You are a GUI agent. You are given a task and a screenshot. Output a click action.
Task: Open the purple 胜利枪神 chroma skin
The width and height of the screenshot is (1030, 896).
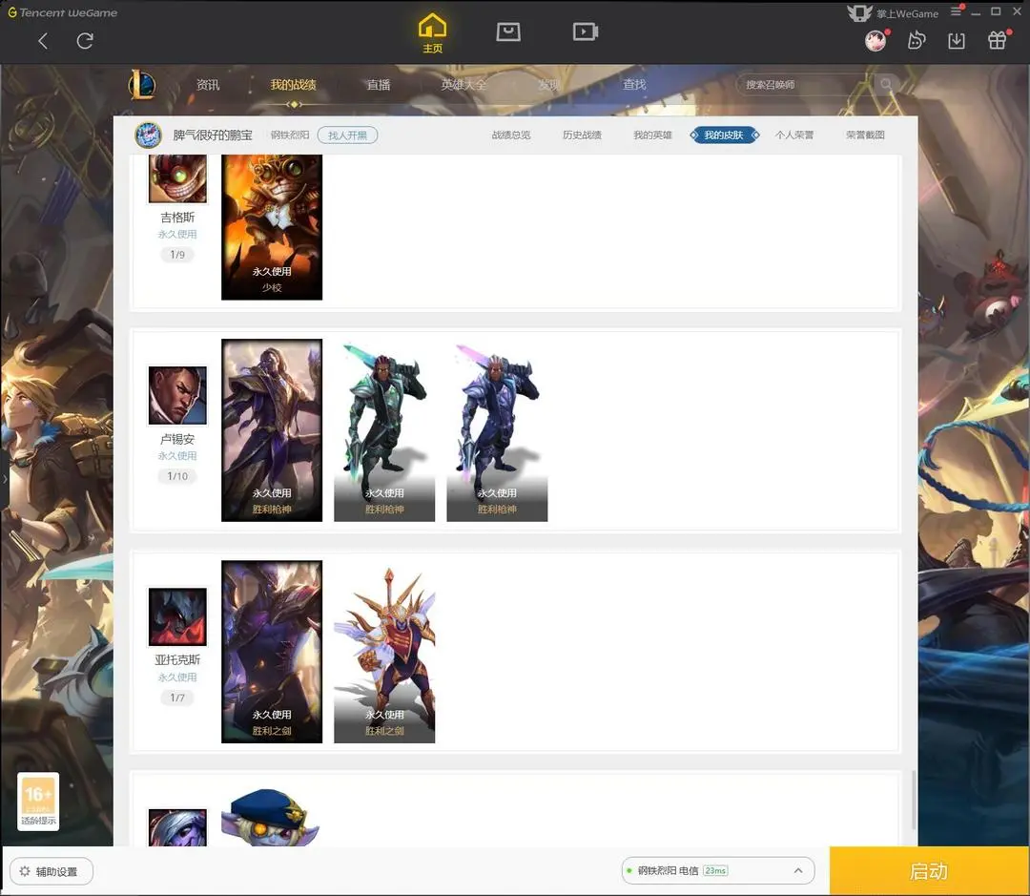(x=497, y=430)
